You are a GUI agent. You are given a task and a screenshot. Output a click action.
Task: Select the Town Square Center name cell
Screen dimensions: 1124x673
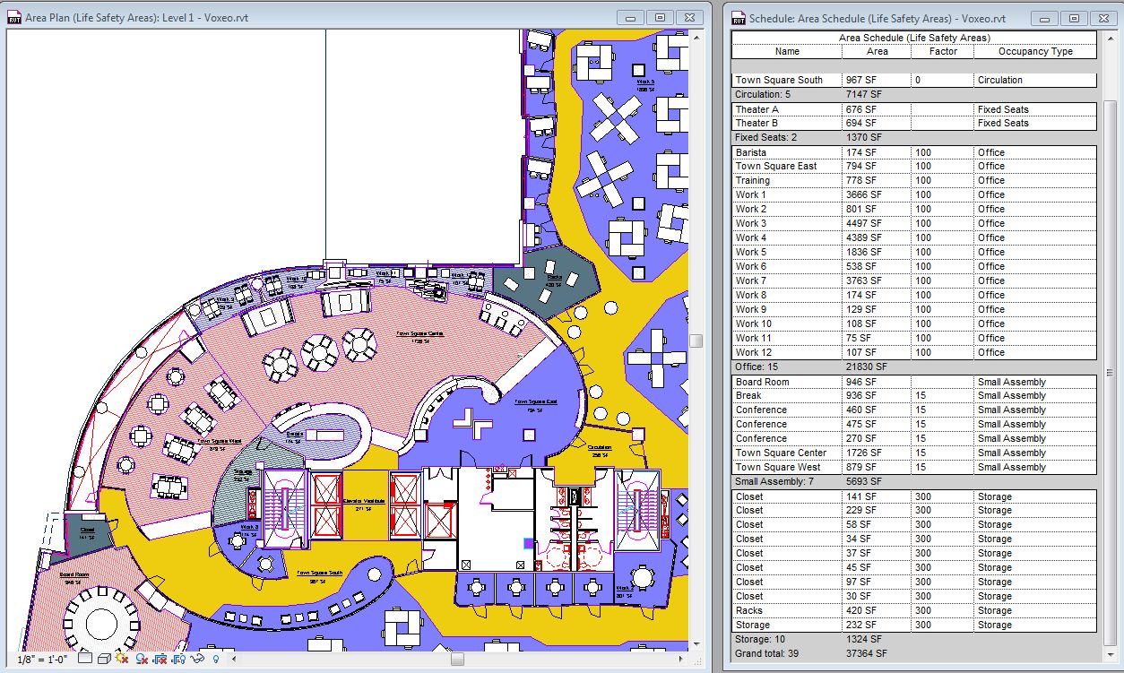click(x=787, y=453)
